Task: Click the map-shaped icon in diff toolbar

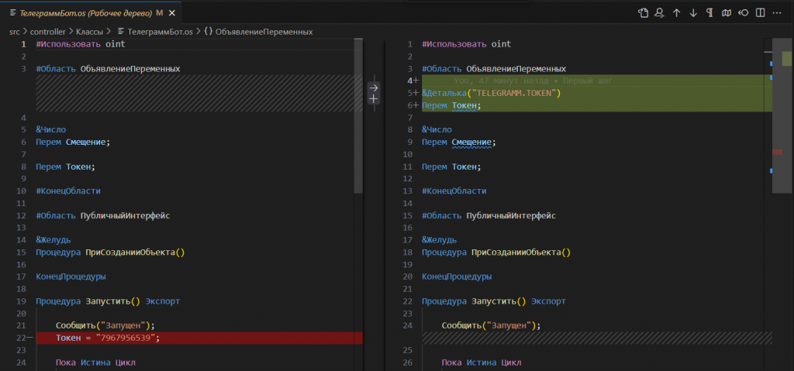Action: tap(727, 13)
